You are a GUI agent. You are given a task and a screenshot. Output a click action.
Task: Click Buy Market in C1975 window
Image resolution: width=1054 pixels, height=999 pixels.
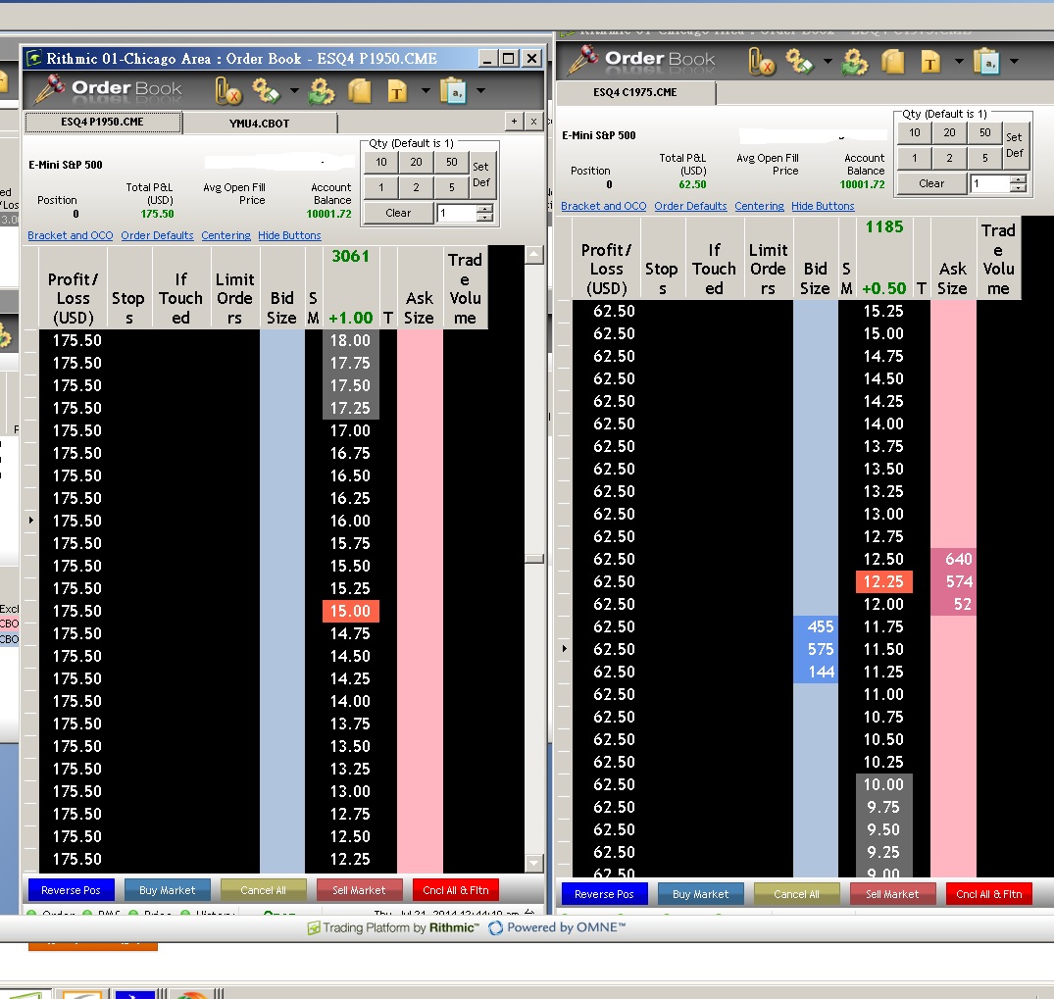(700, 894)
